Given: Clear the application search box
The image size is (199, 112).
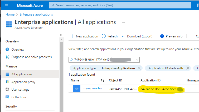Looking at the screenshot, I should click(x=137, y=60).
